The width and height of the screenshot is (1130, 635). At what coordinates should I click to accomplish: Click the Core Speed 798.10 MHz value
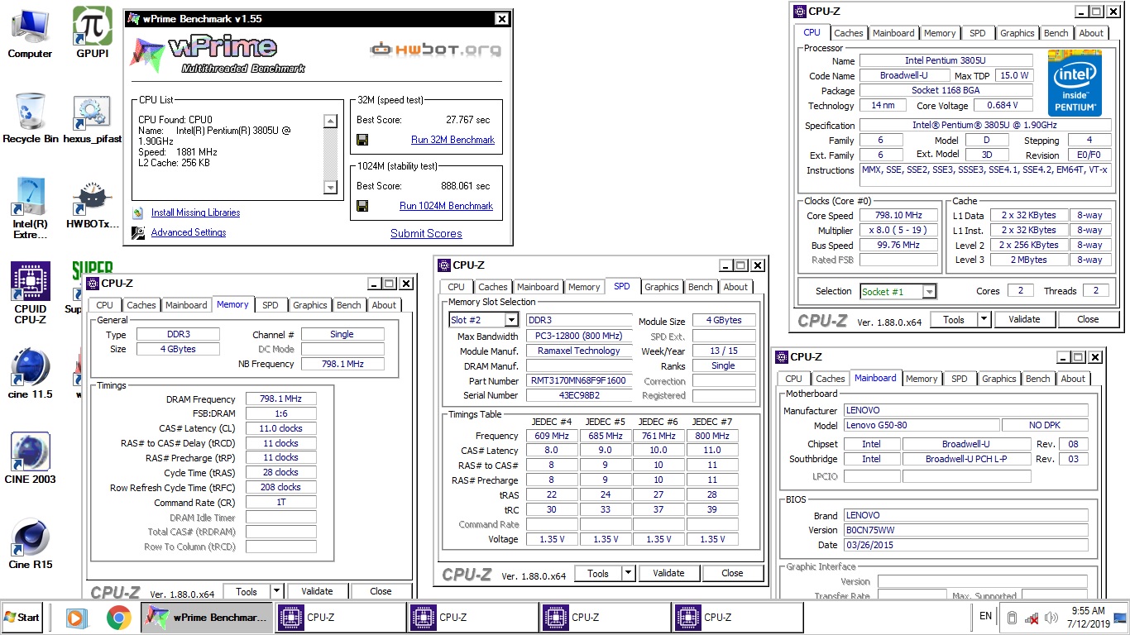(x=898, y=215)
